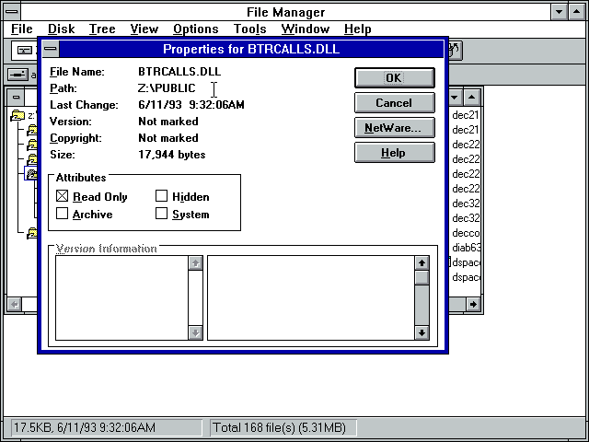Screen dimensions: 589x442
Task: Click the directory window's right scroll arrow
Action: 473,304
